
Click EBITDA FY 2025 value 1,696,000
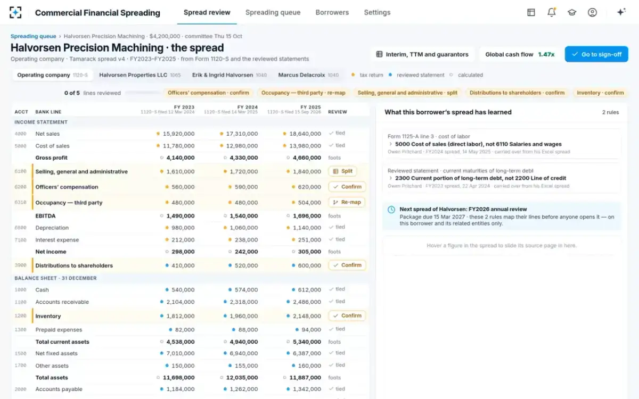tap(307, 216)
